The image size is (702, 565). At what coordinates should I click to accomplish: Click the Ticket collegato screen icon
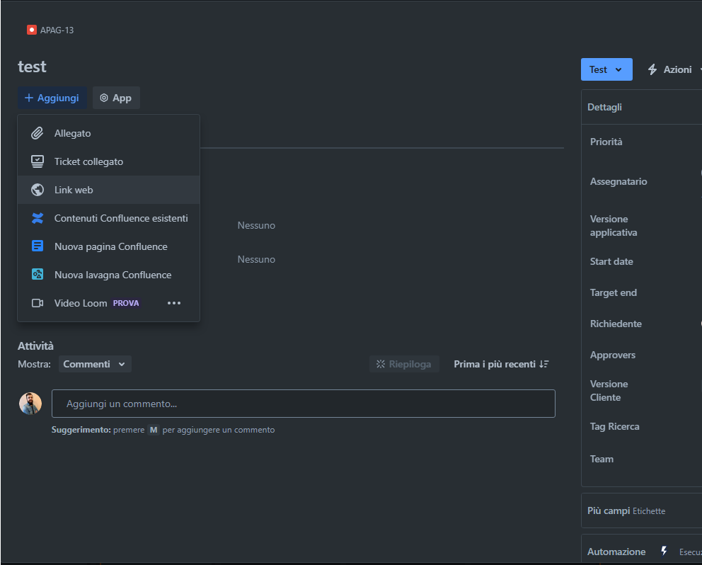(x=38, y=161)
